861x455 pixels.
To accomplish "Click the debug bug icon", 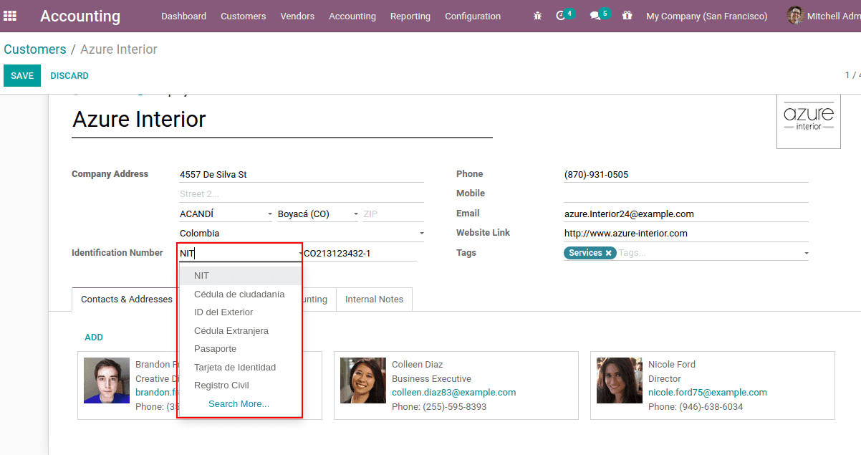I will (x=537, y=16).
